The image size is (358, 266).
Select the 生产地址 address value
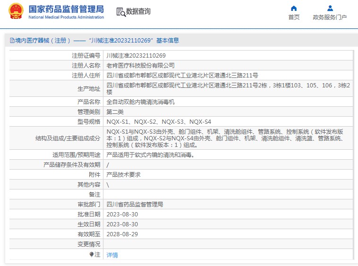click(228, 88)
